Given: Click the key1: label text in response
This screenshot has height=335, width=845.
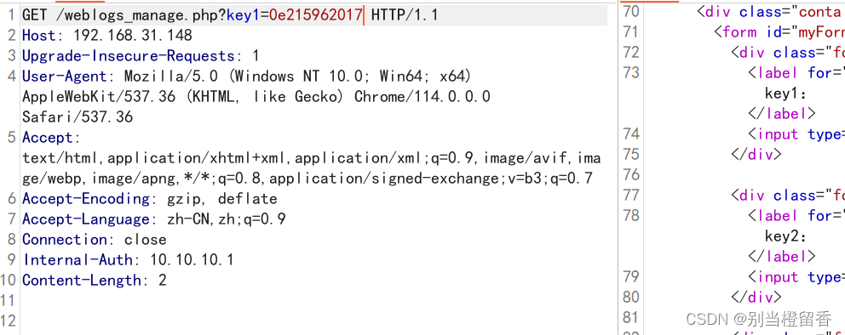Looking at the screenshot, I should pos(785,94).
